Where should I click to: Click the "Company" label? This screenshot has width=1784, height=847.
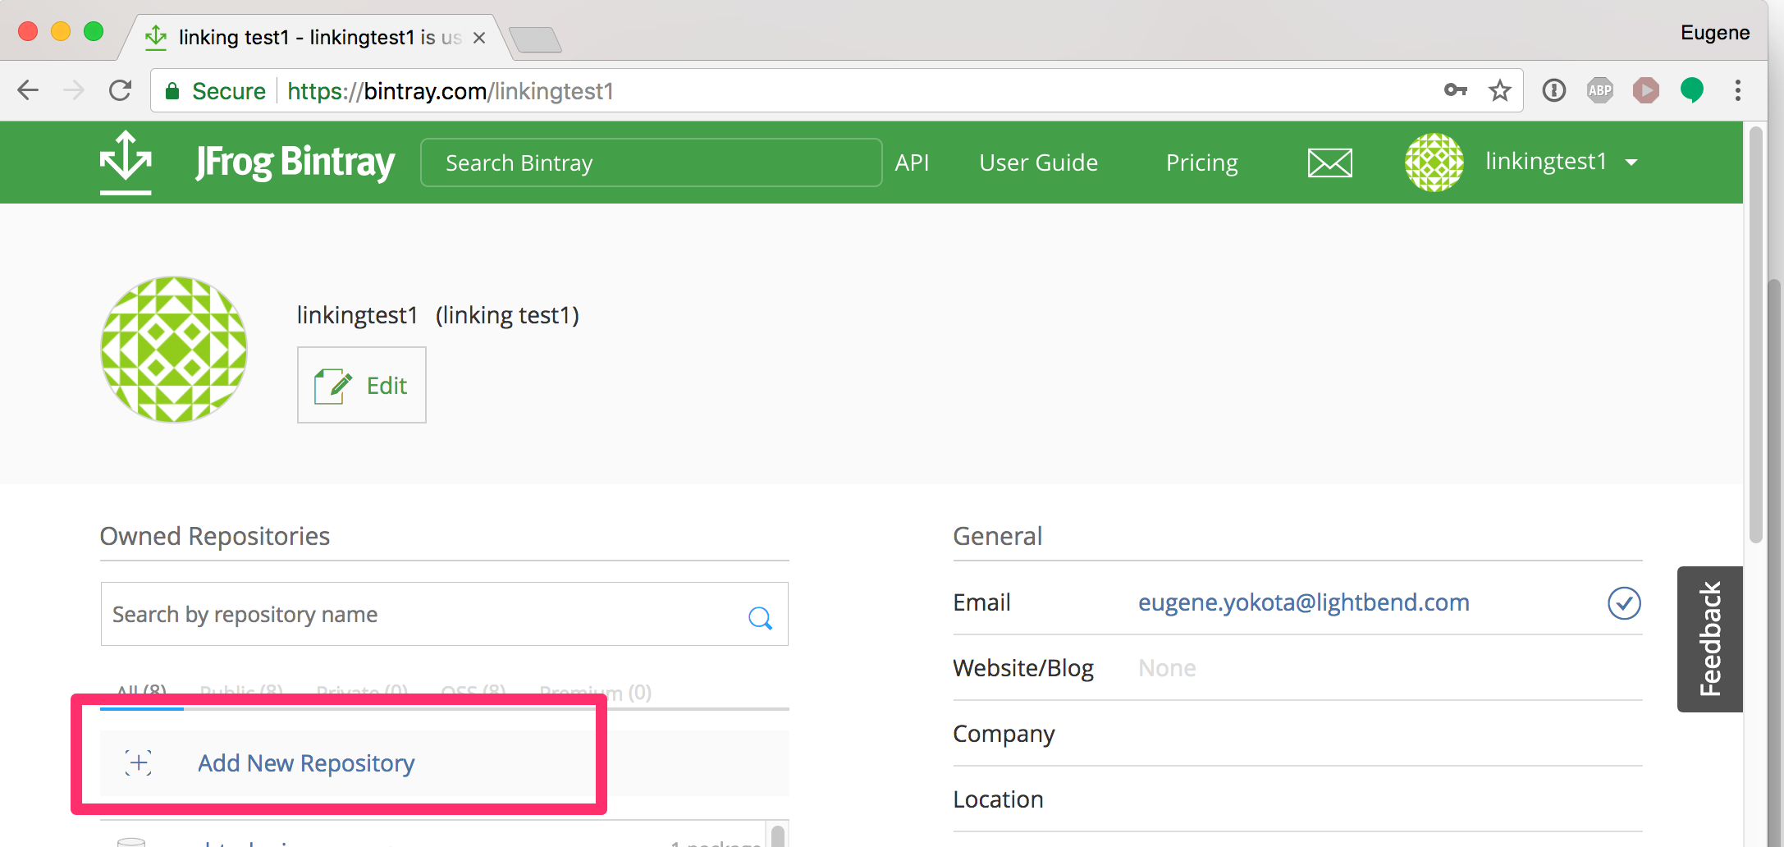(x=1004, y=734)
